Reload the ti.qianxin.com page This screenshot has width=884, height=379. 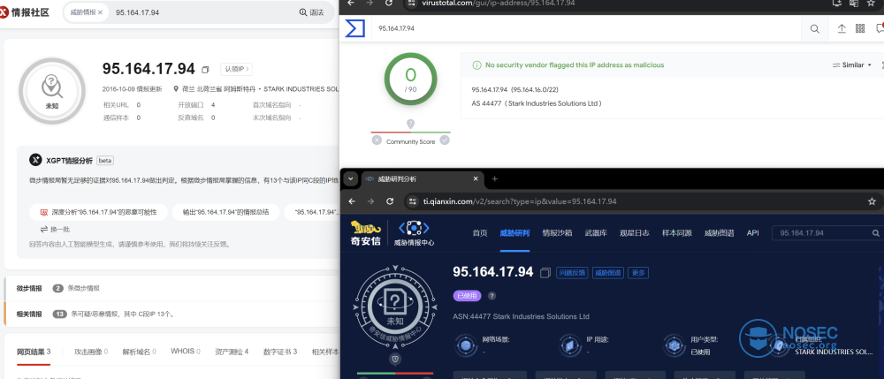390,201
